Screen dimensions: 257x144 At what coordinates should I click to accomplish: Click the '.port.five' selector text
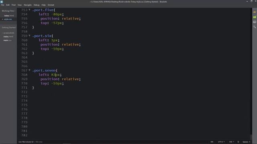[x=43, y=10]
